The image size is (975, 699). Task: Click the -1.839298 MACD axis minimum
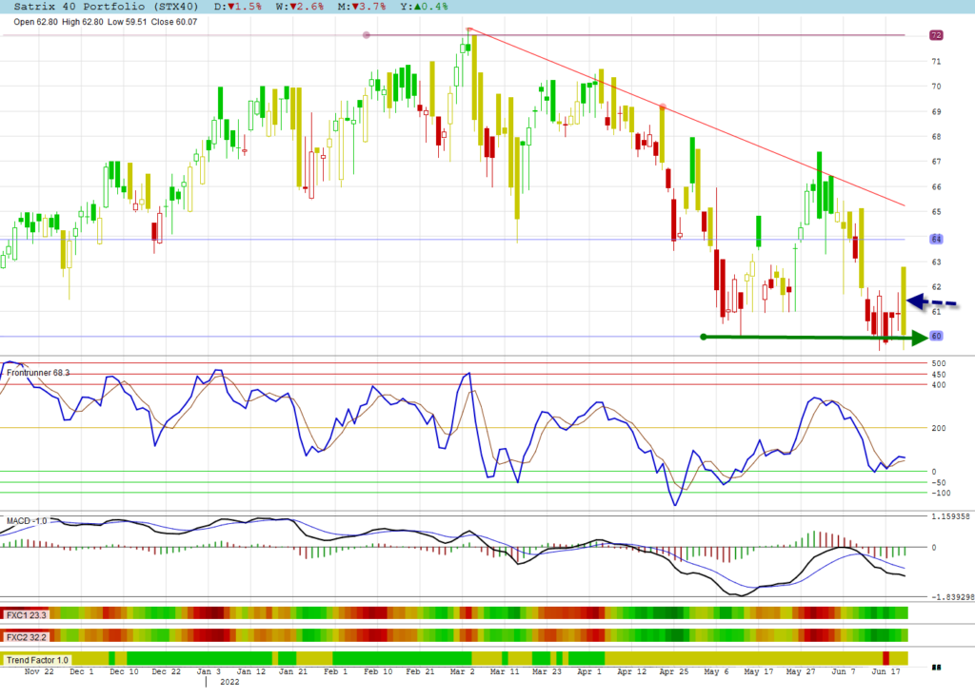tap(952, 597)
